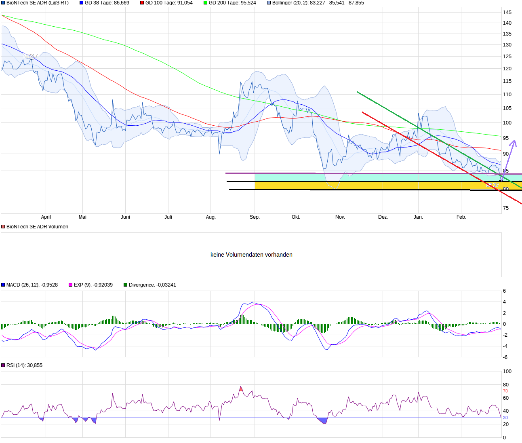
Task: Click the 130 value on the price axis
Action: 507,45
